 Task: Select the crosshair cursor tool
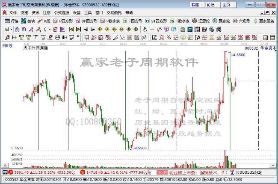pyautogui.click(x=152, y=29)
